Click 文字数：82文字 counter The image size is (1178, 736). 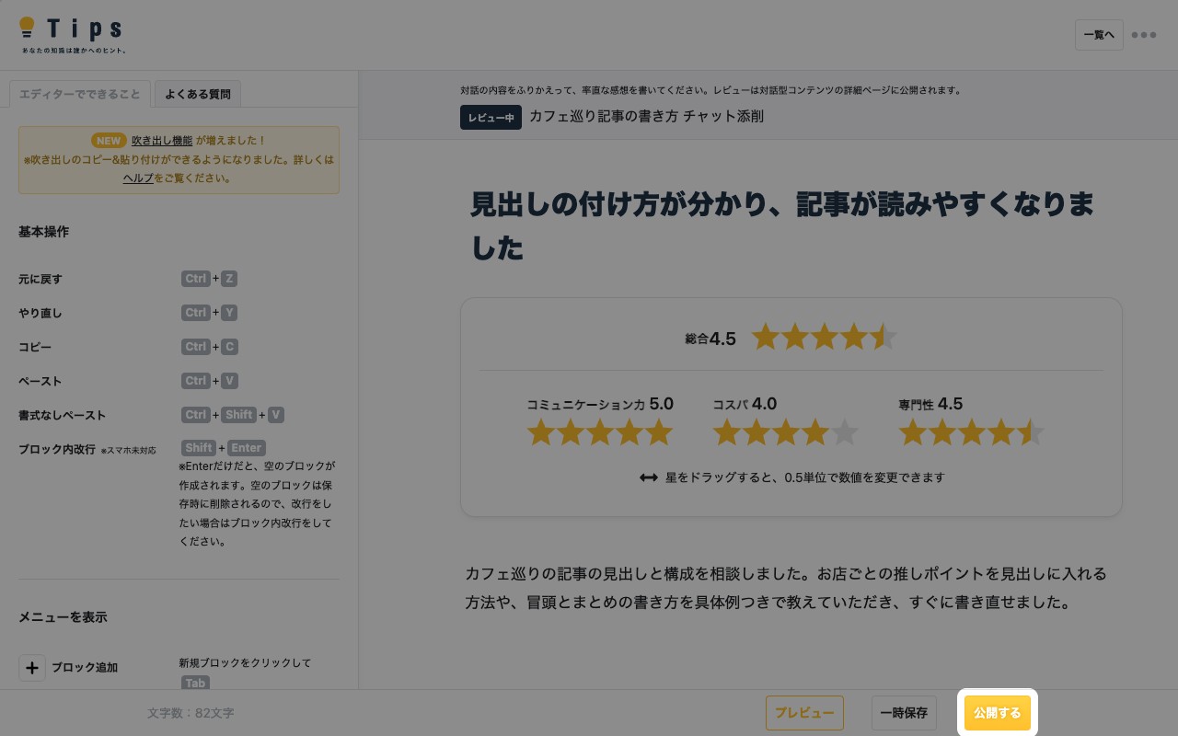point(191,713)
